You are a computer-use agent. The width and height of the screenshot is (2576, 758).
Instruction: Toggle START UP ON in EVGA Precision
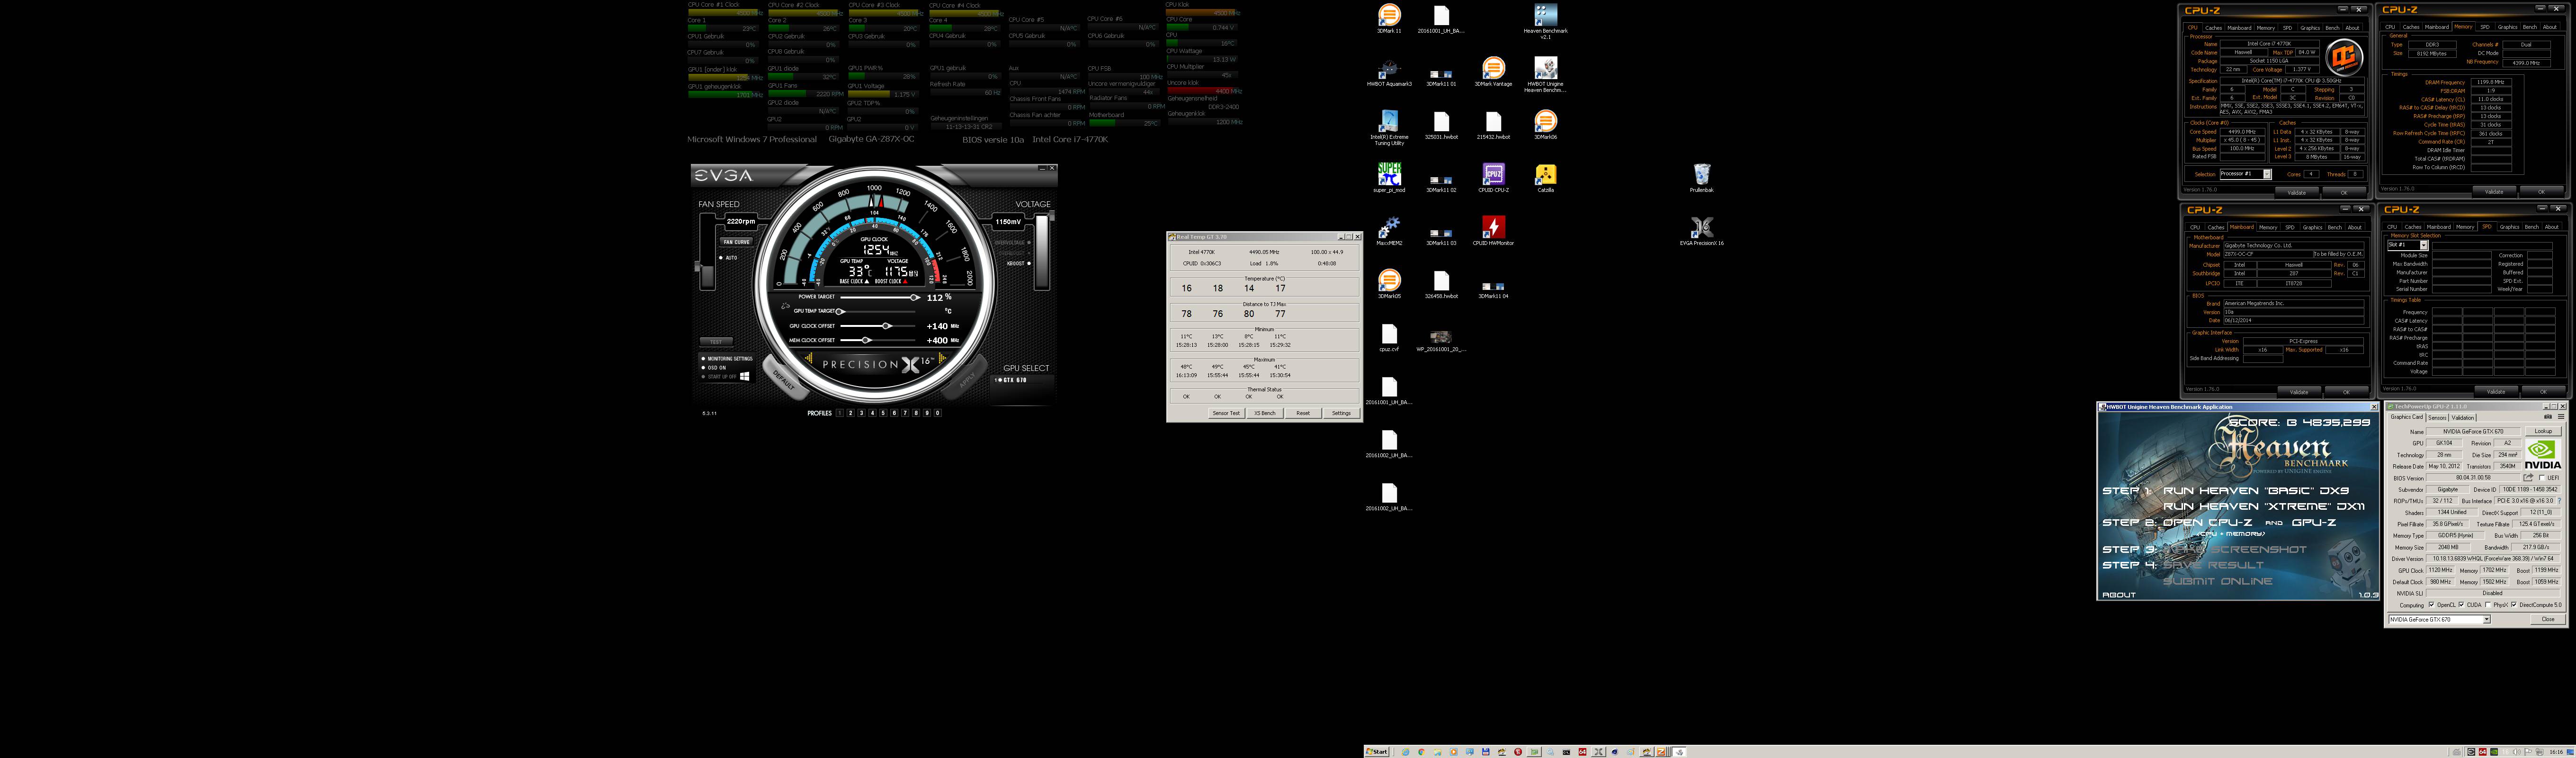(x=719, y=377)
